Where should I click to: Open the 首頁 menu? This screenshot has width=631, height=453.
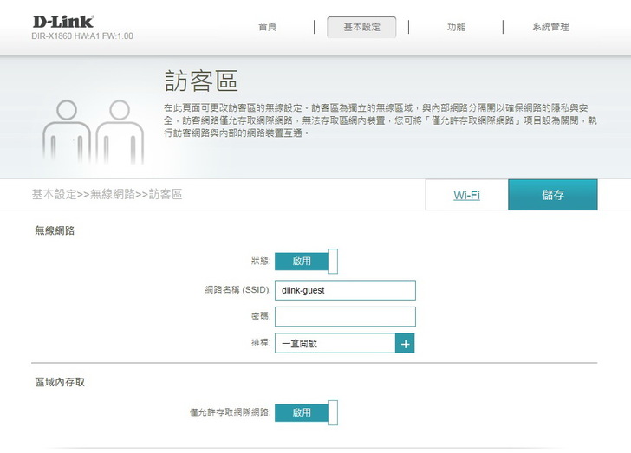coord(267,27)
